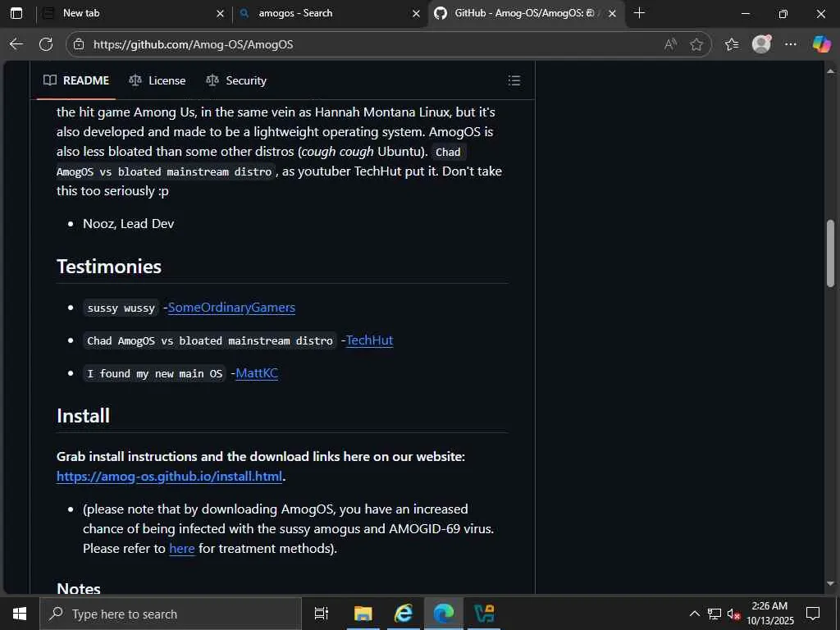Follow the TechHut testimony link
Image resolution: width=840 pixels, height=630 pixels.
coord(370,340)
